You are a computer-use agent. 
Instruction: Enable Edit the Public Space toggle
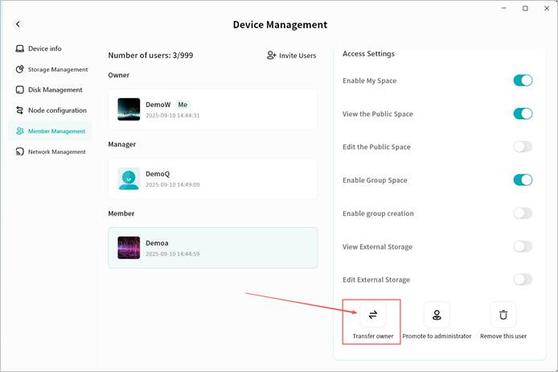(523, 147)
